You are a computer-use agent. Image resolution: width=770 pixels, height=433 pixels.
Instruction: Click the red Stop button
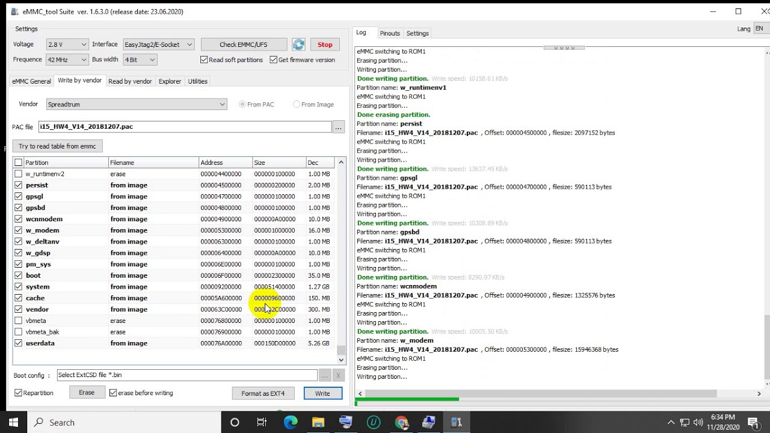(x=325, y=45)
